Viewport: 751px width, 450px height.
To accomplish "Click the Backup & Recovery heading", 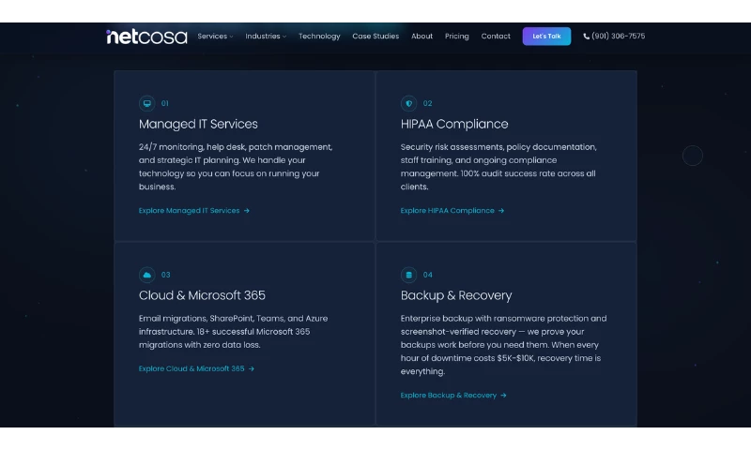I will pyautogui.click(x=456, y=295).
